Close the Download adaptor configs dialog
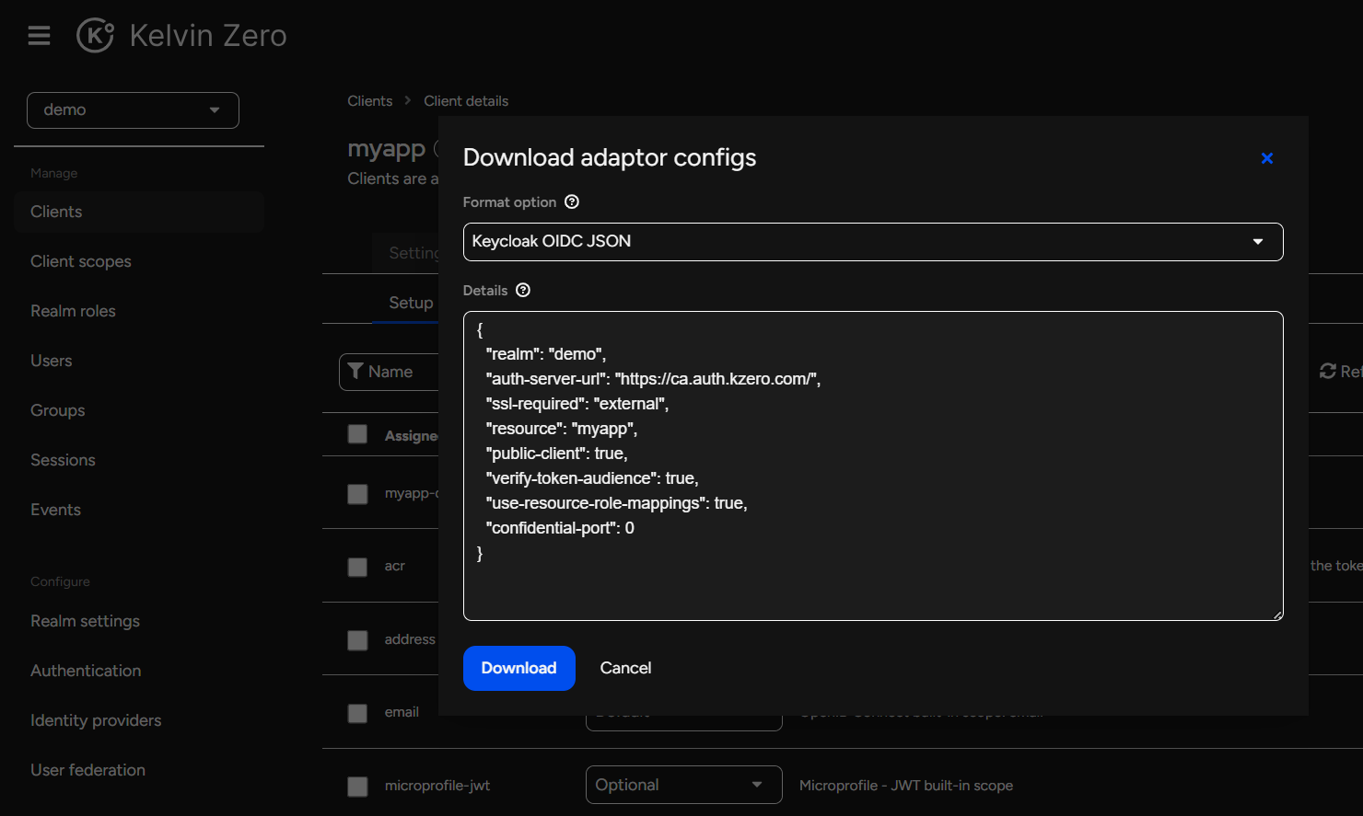 [1266, 158]
